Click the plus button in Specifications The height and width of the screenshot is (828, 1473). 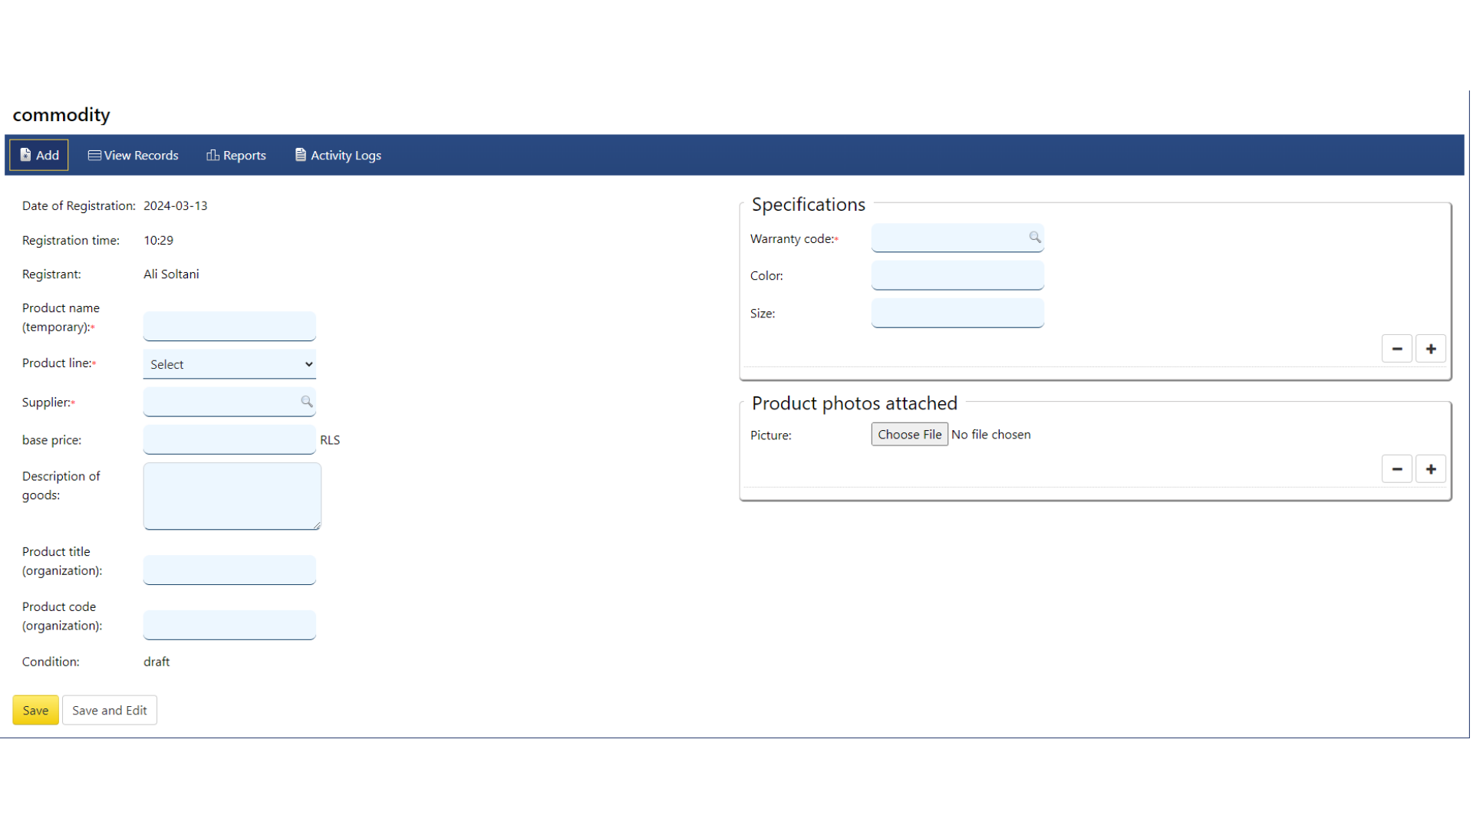pyautogui.click(x=1432, y=349)
